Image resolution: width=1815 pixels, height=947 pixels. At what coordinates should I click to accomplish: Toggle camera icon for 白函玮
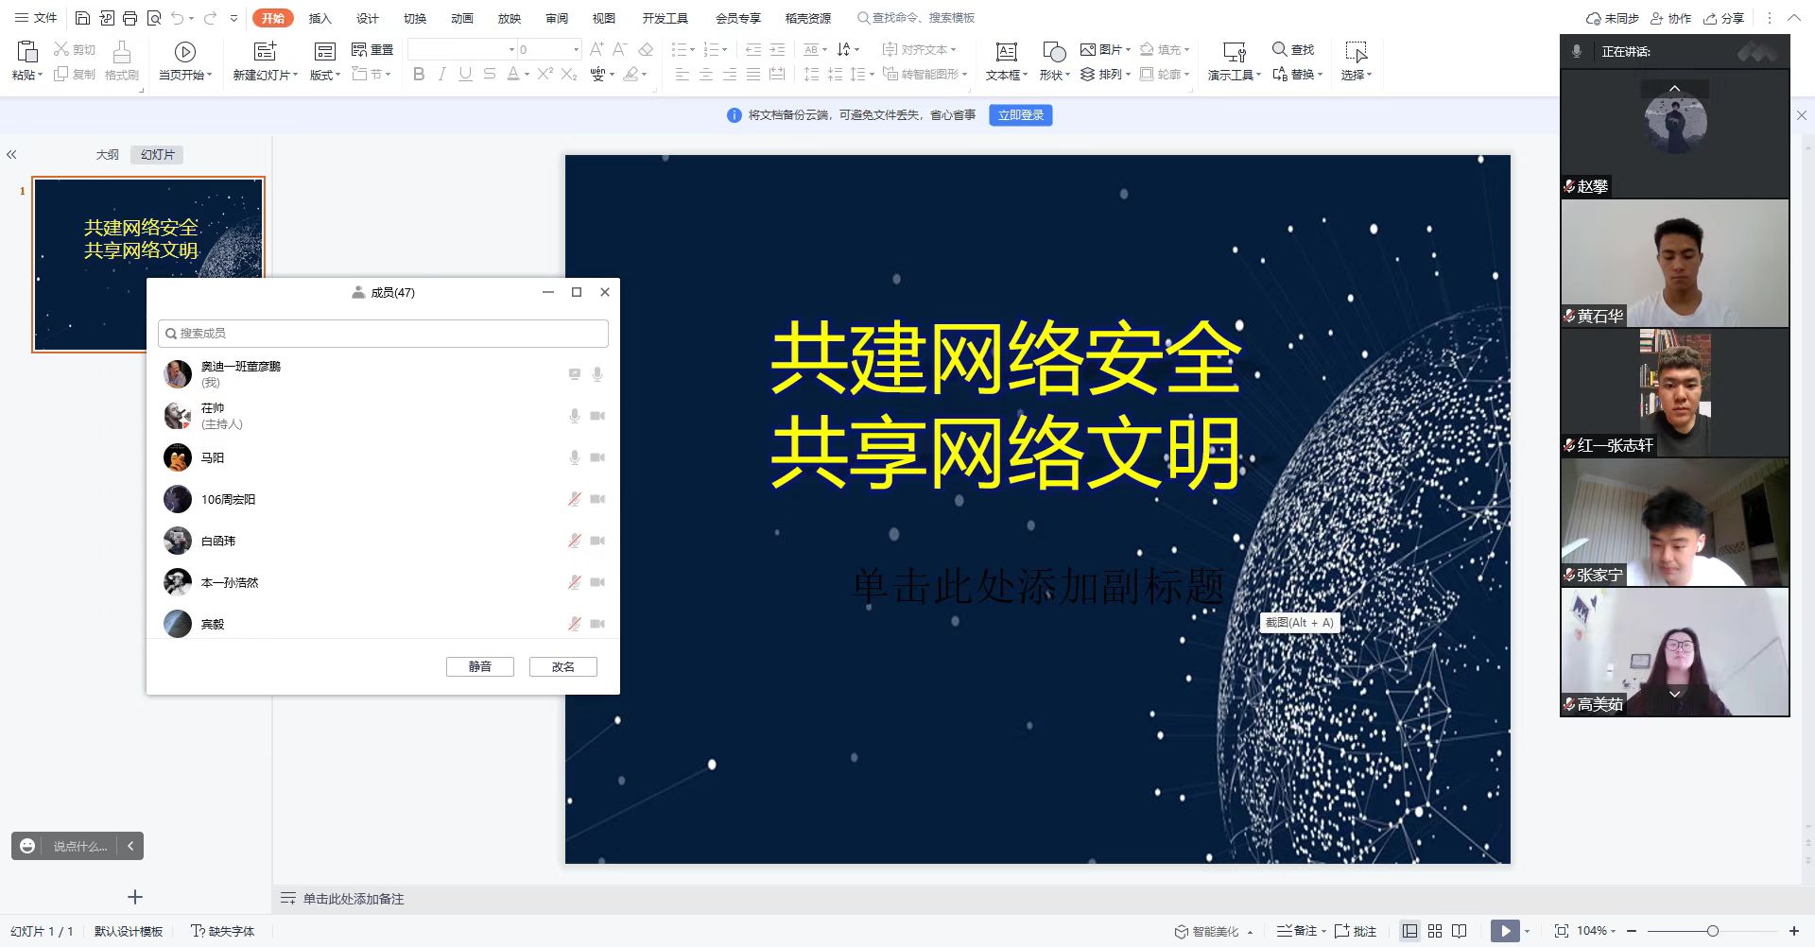pyautogui.click(x=597, y=541)
